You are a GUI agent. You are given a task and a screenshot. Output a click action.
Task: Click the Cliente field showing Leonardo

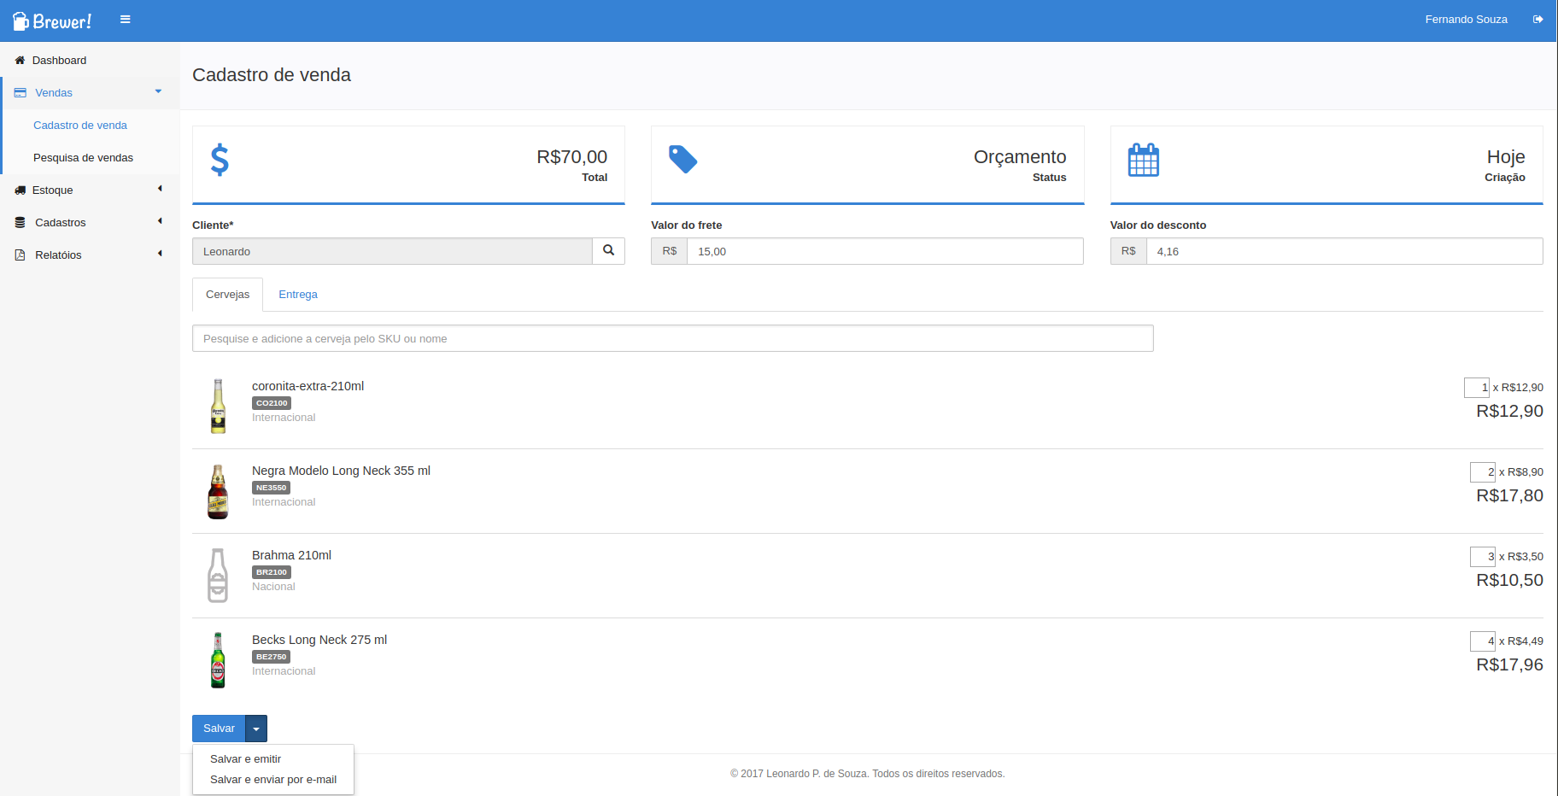click(x=392, y=251)
